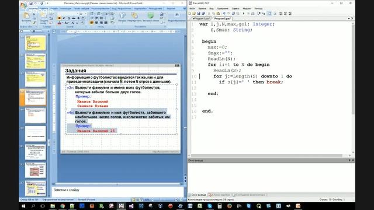374x210 pixels.
Task: Click the Windows Start button
Action: click(x=23, y=206)
